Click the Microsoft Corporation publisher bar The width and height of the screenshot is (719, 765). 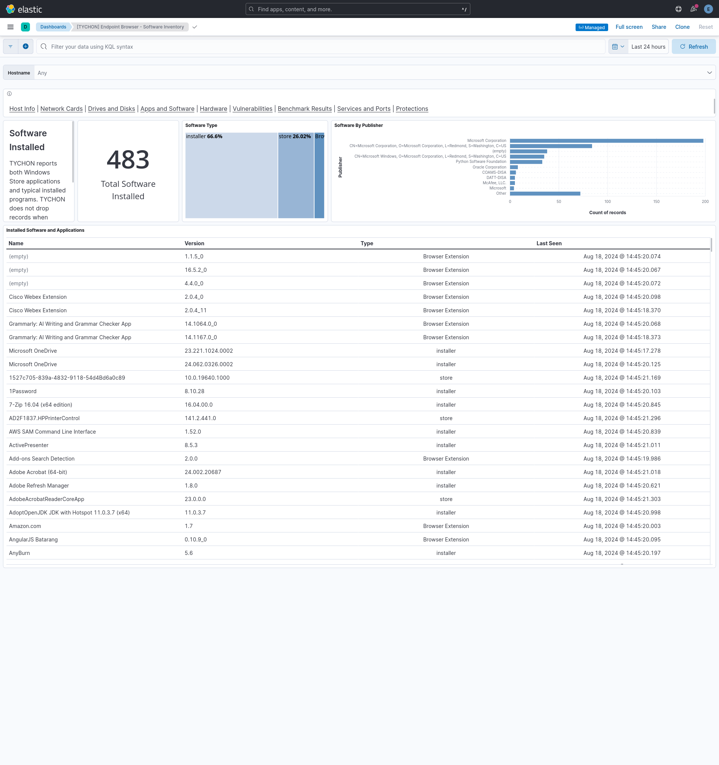point(606,141)
